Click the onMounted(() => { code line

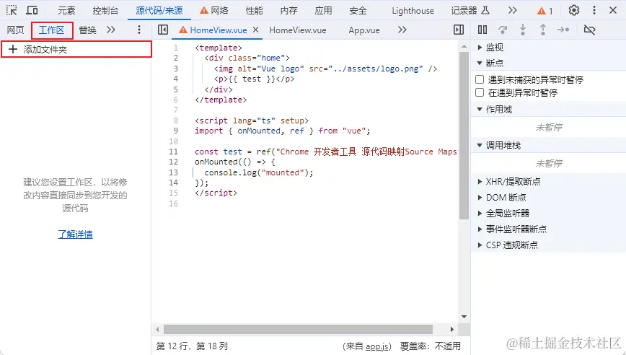235,162
